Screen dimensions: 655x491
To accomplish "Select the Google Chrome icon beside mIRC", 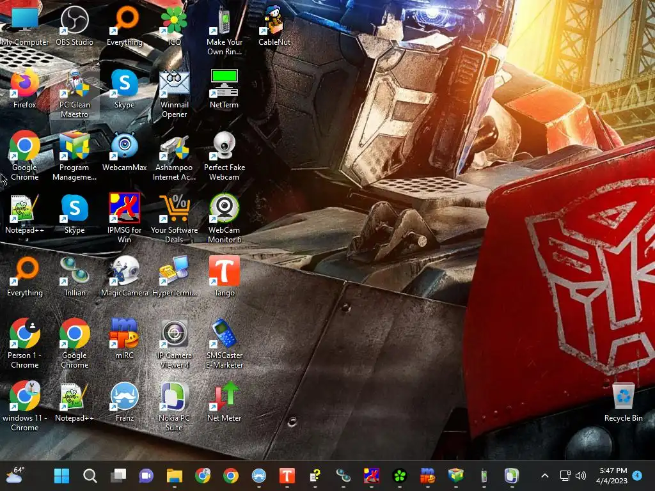I will 74,343.
